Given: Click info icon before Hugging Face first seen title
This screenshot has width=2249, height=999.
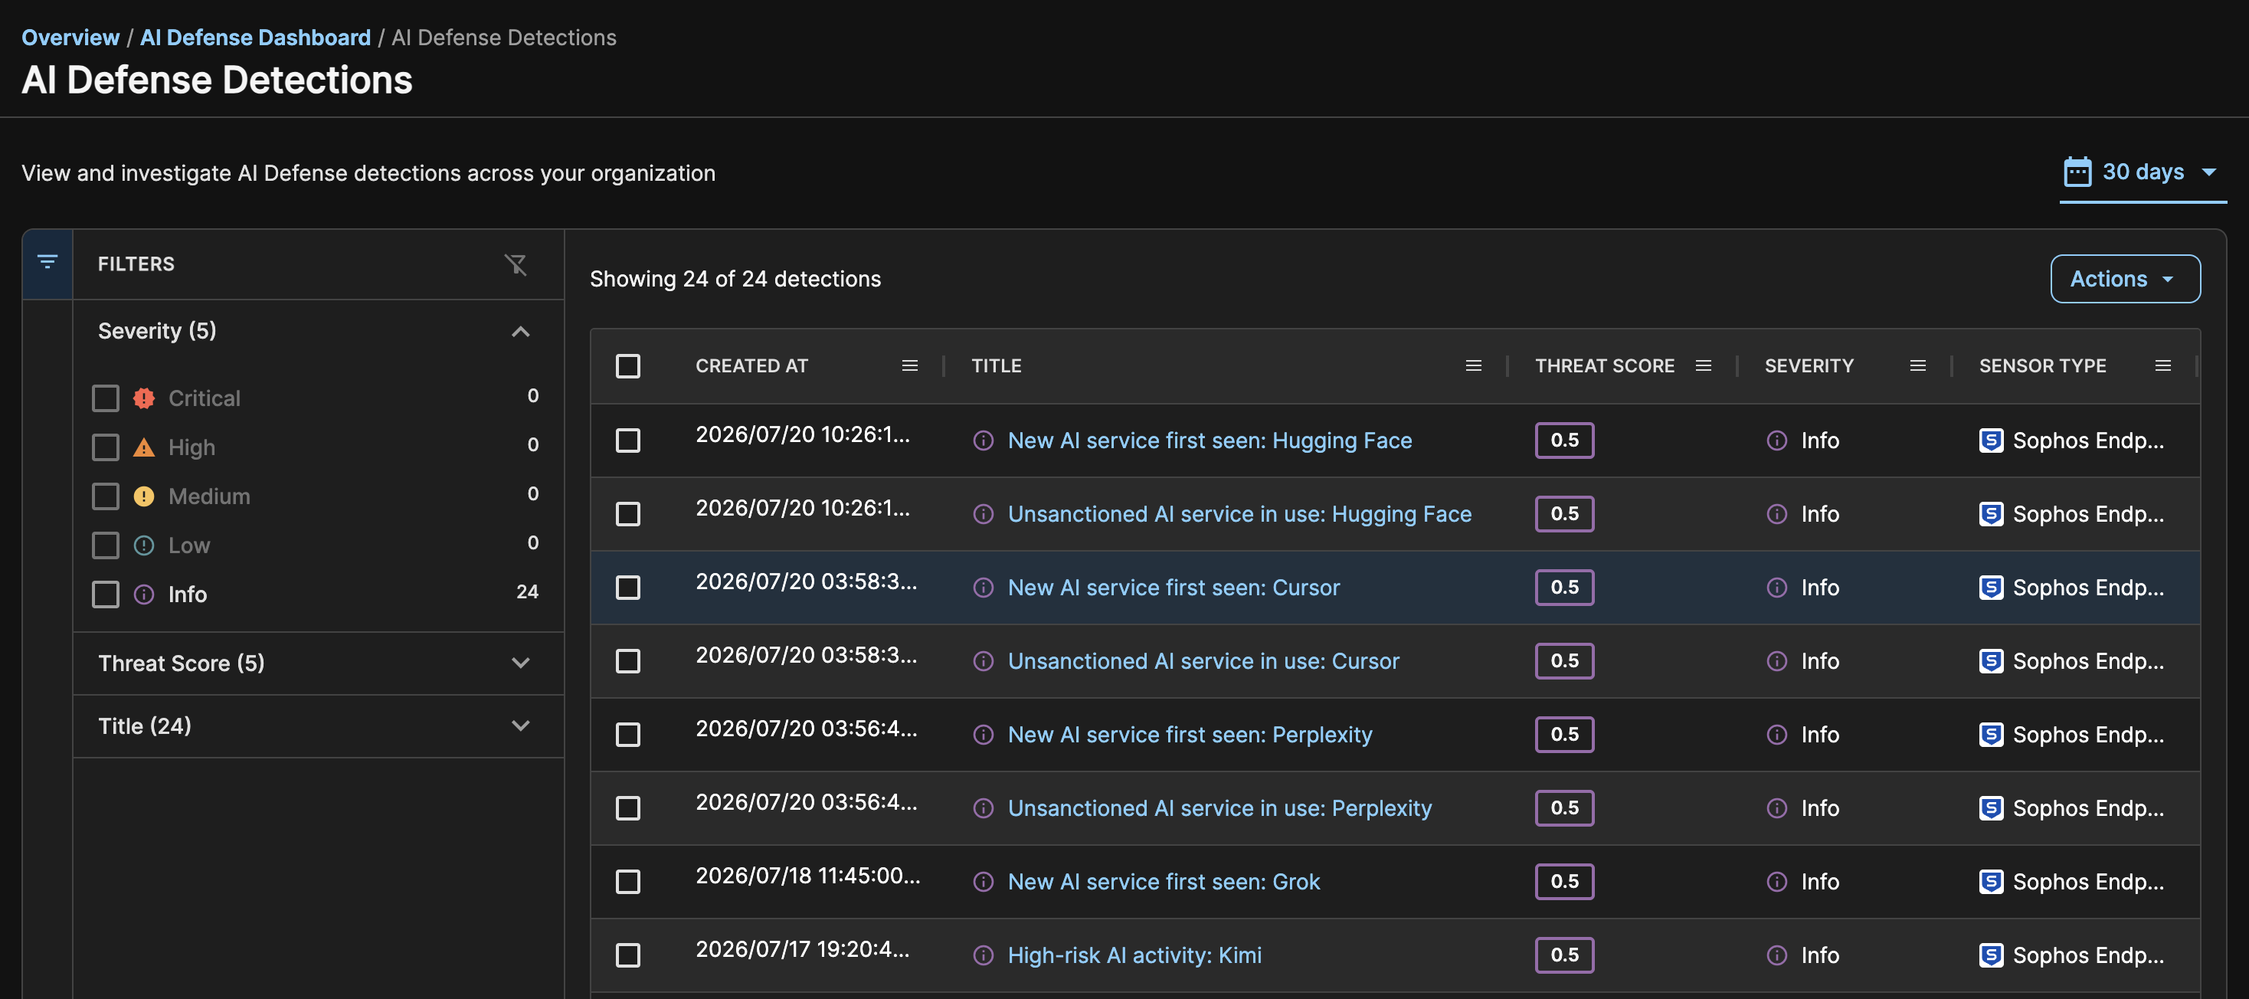Looking at the screenshot, I should pos(983,440).
